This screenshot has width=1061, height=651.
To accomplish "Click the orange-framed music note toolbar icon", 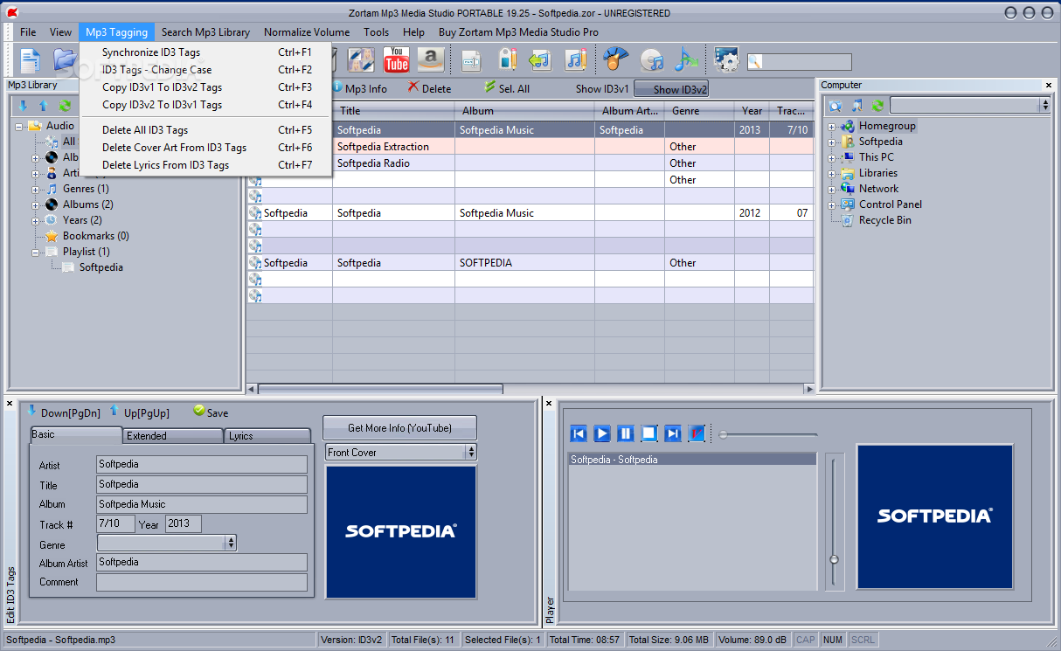I will (575, 59).
